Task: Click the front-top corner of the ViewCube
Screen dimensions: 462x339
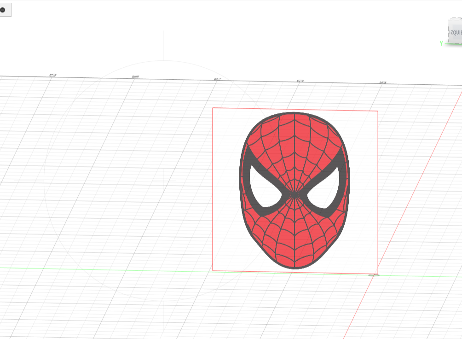Action: 449,21
